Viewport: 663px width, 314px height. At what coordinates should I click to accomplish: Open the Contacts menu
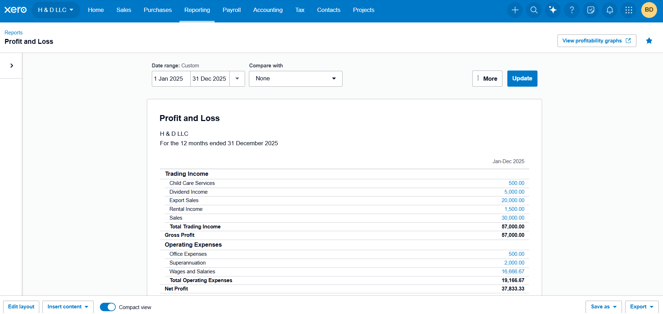tap(329, 10)
